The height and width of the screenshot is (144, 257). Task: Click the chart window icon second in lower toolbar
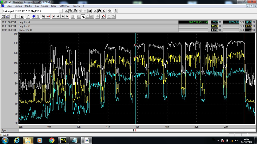tap(8, 16)
